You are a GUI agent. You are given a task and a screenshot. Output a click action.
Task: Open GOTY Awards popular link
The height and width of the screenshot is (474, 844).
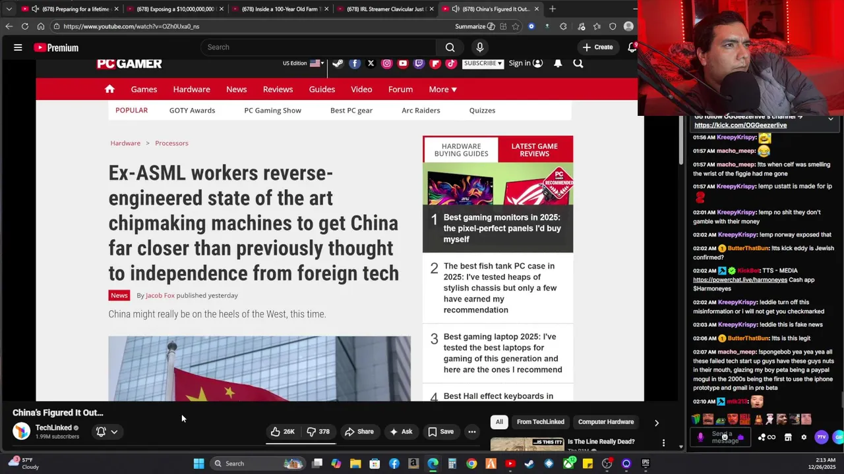pos(192,111)
